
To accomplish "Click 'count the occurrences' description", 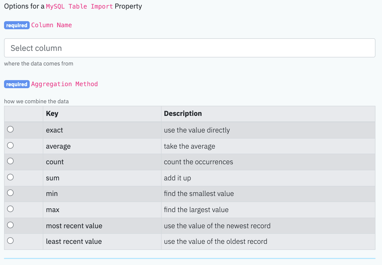I will tap(199, 162).
